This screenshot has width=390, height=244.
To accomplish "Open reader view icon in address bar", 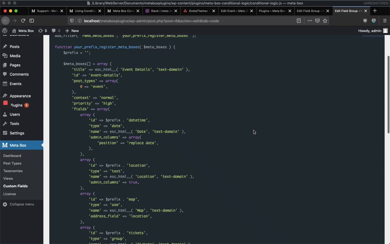I will point(299,21).
